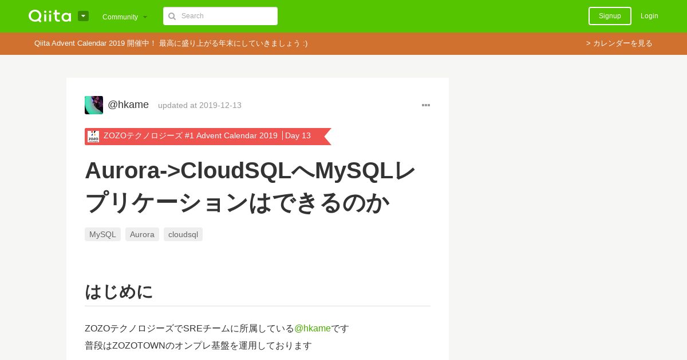Viewport: 687px width, 360px height.
Task: Click the Signup button
Action: click(610, 16)
